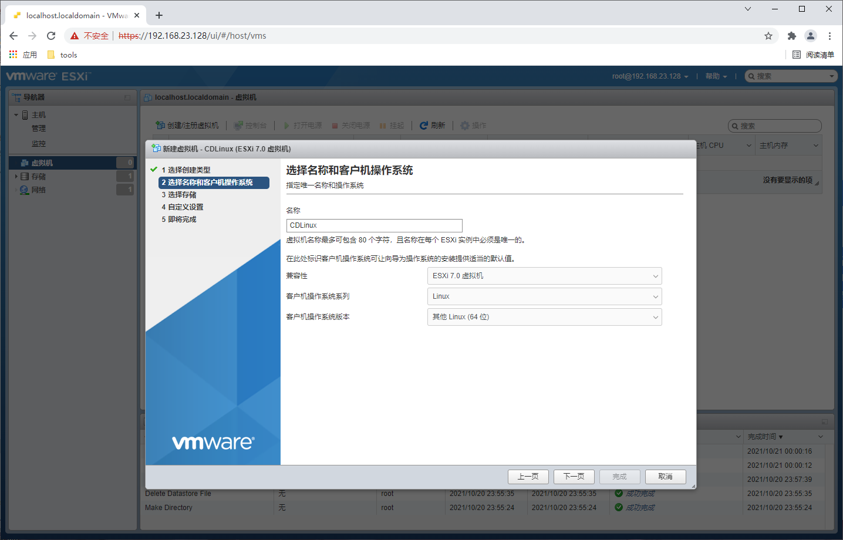Open the 兼容性 dropdown
Screen dimensions: 843x540
pyautogui.click(x=545, y=276)
